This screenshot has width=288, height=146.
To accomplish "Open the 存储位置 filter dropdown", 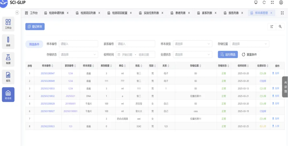I will click(x=250, y=44).
